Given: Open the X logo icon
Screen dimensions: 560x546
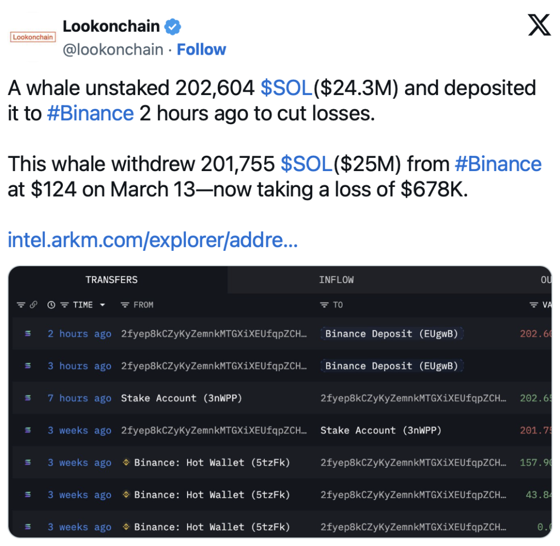Looking at the screenshot, I should [x=539, y=25].
